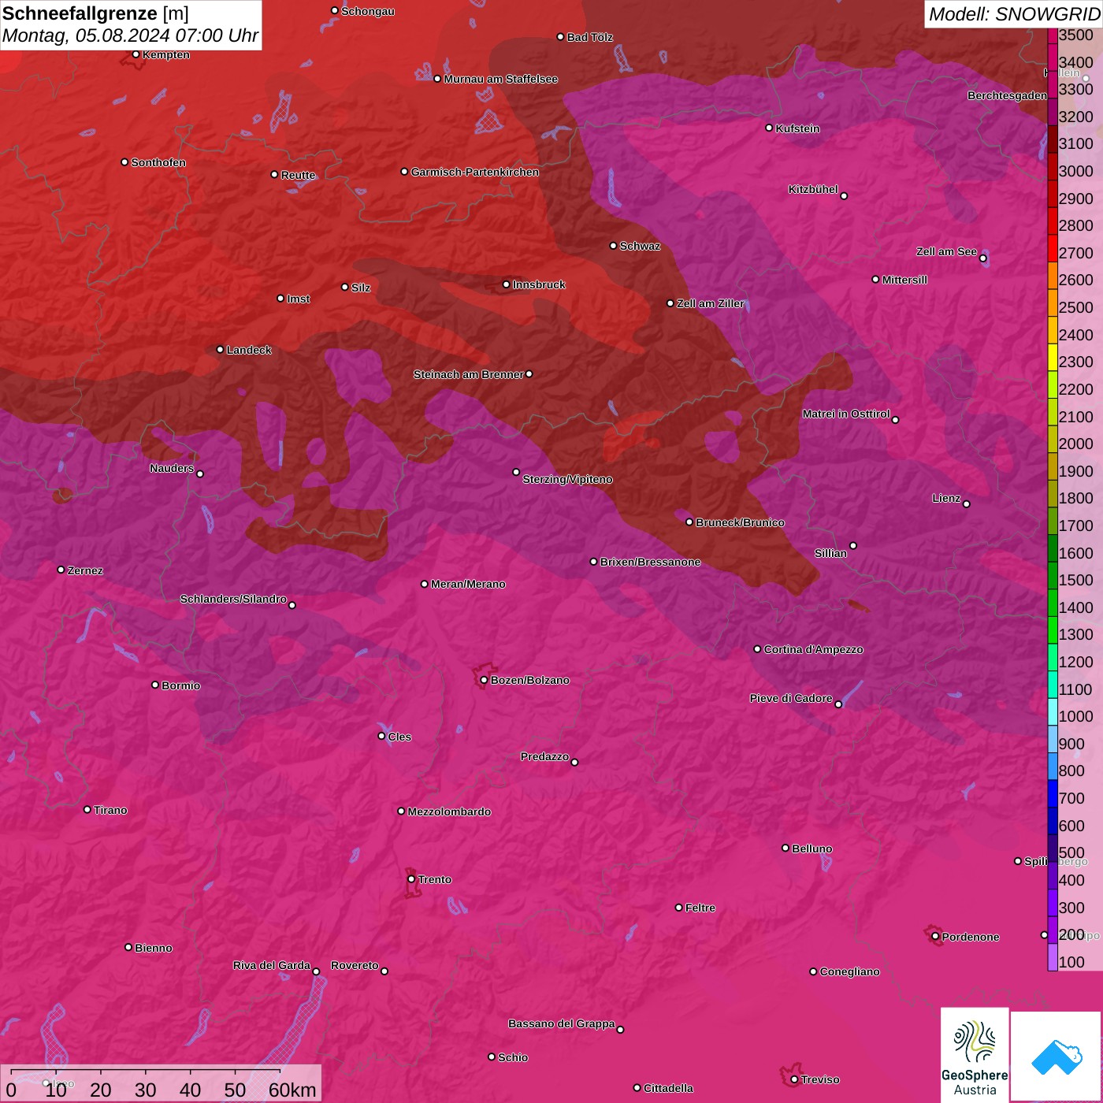Click the 2300 m yellow legend swatch
The image size is (1103, 1103).
(x=1053, y=356)
